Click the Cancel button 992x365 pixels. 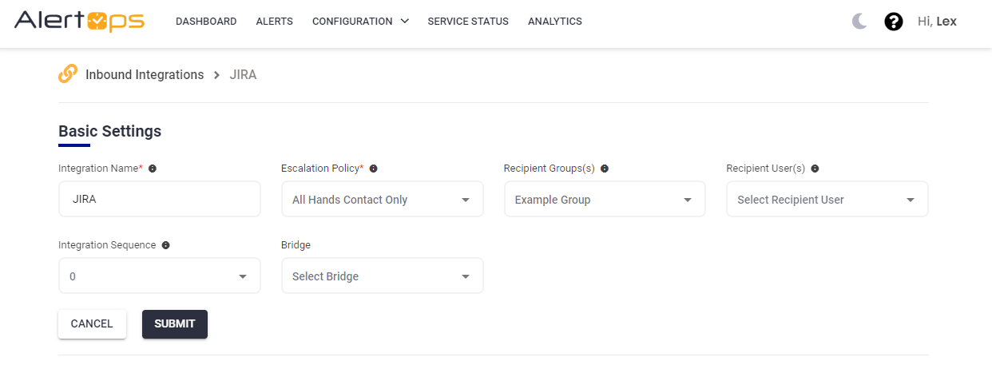point(92,324)
